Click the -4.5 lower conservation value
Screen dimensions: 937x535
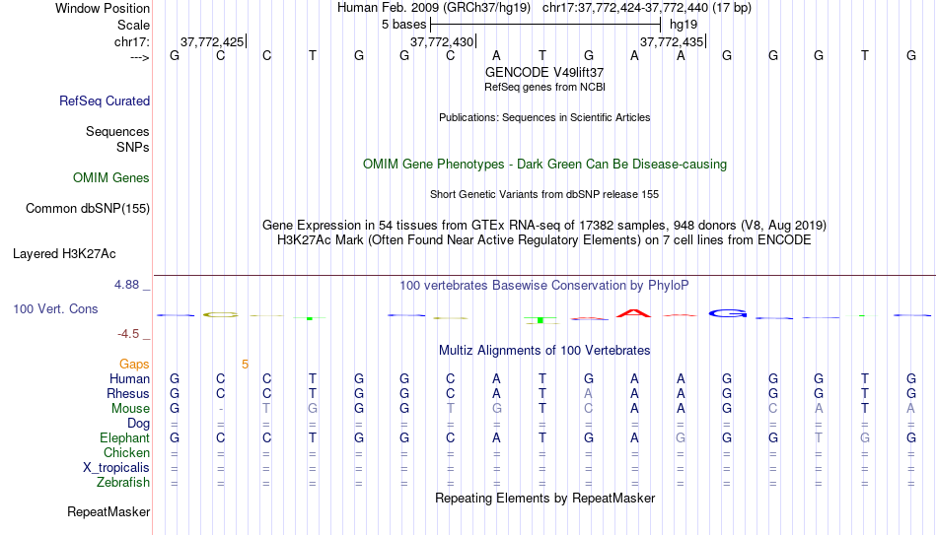click(128, 334)
